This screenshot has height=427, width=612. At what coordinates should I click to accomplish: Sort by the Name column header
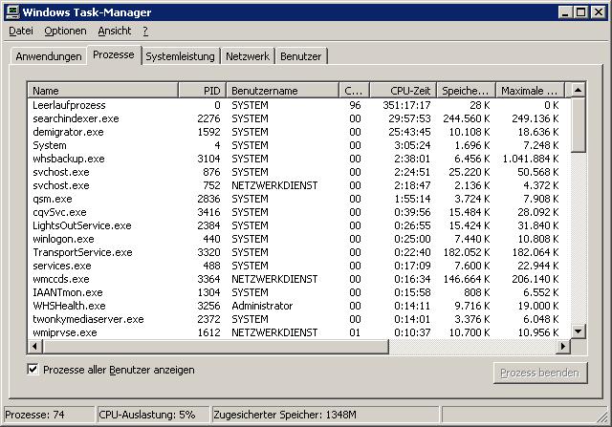point(103,91)
